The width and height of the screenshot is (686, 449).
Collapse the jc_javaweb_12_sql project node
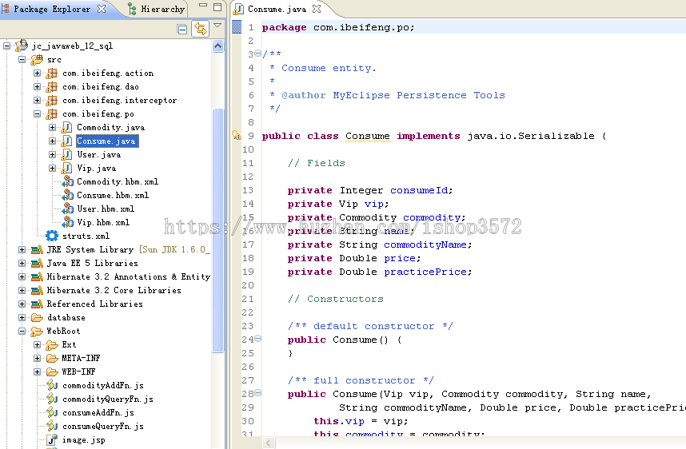point(6,46)
